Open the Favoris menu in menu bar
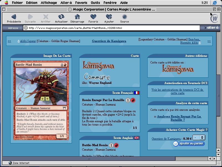The height and width of the screenshot is (167, 222). tap(81, 3)
